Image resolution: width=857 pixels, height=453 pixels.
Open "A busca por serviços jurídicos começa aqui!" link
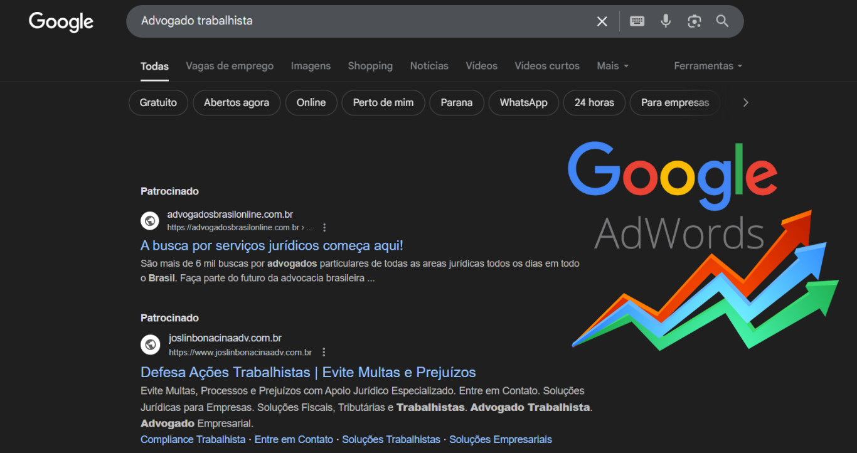[272, 245]
